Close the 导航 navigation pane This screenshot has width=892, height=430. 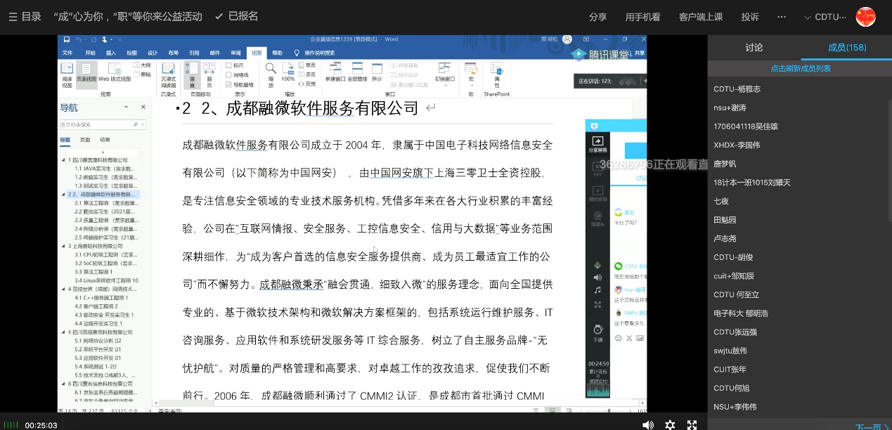[143, 107]
